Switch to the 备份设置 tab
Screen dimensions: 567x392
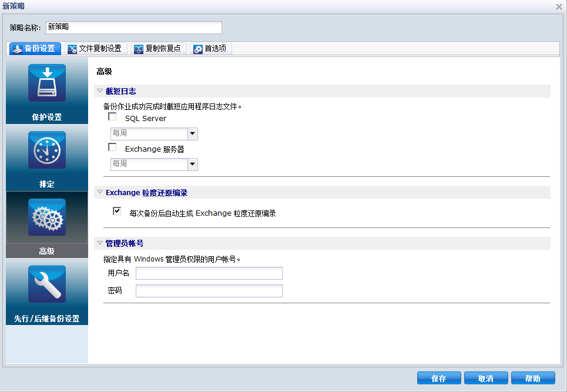35,49
